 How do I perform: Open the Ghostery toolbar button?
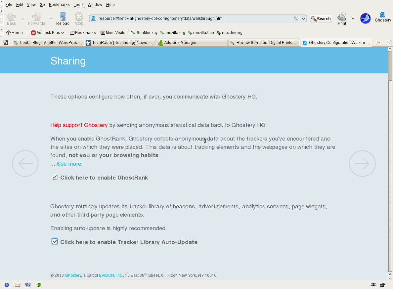[x=382, y=17]
